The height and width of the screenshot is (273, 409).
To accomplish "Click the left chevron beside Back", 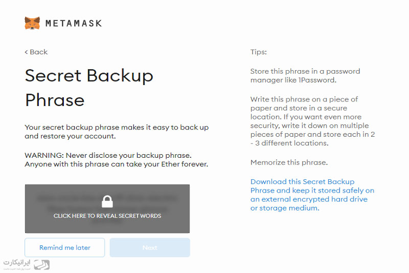I will coord(26,52).
